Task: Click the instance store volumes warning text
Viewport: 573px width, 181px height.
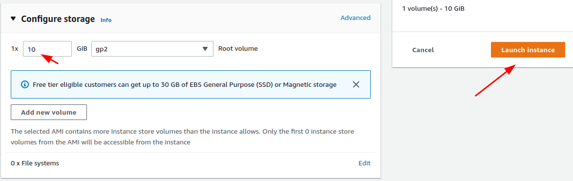Action: coord(182,137)
